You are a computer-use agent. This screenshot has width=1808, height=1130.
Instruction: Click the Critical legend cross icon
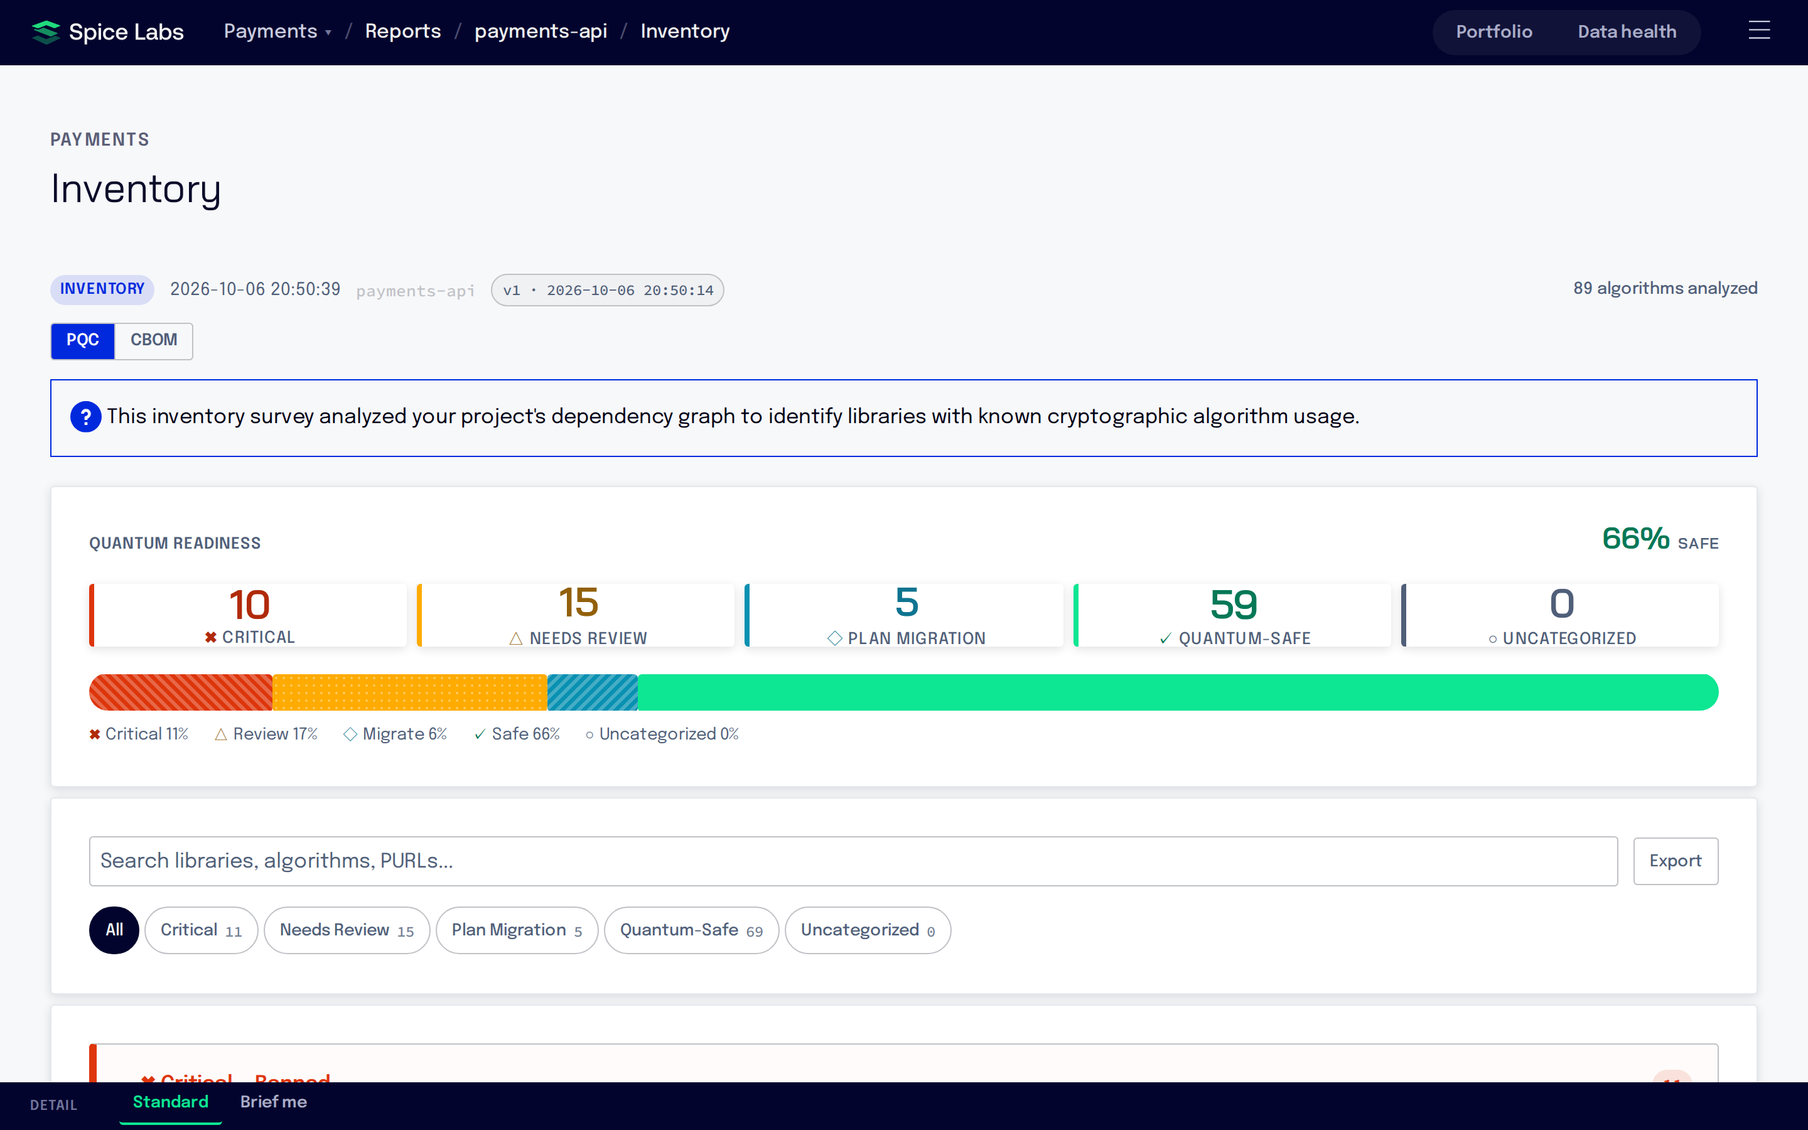pos(95,734)
